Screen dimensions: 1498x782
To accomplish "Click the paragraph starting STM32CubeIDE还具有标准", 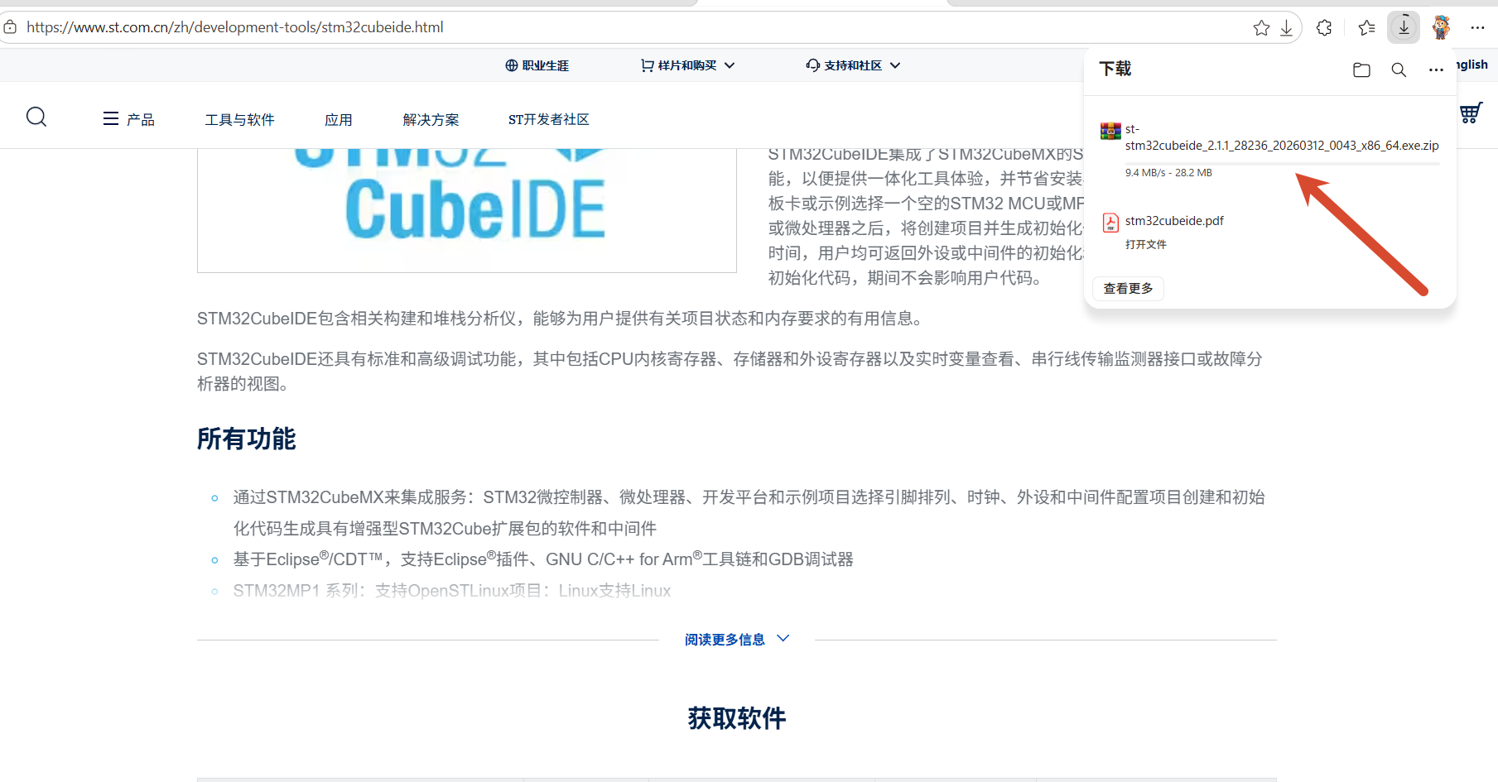I will click(730, 372).
